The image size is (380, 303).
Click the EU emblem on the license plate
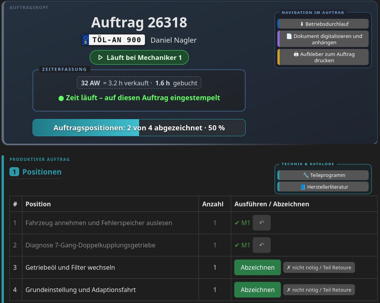(x=85, y=40)
